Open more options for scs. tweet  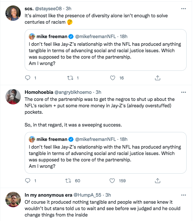[183, 9]
